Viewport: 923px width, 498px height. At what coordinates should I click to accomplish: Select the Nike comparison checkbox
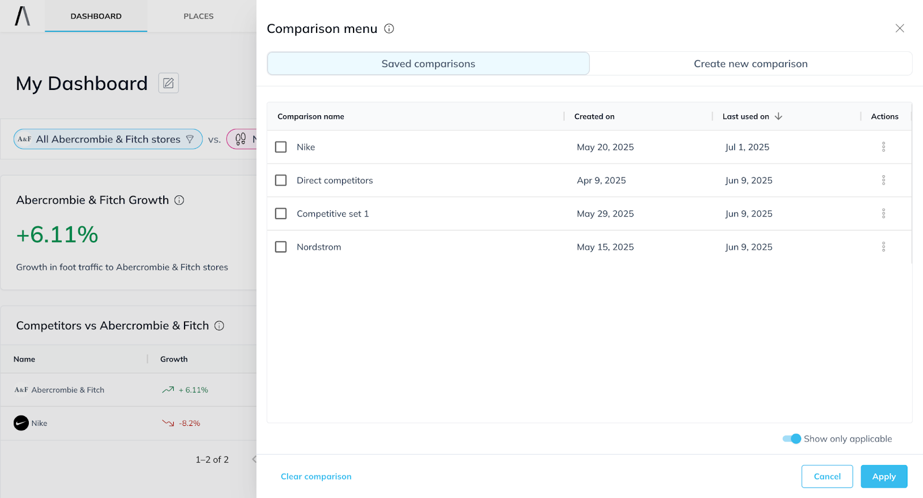(x=281, y=147)
